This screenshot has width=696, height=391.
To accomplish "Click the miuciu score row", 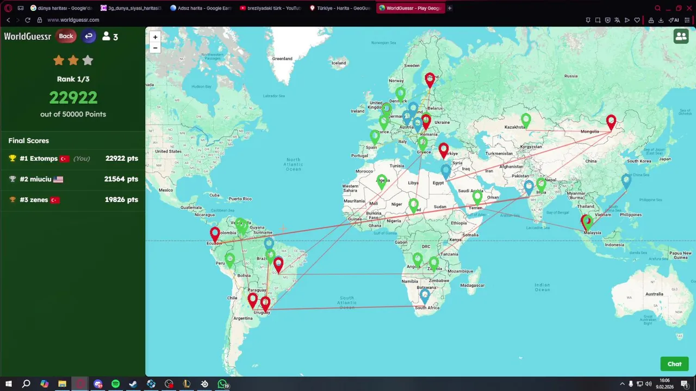I will pyautogui.click(x=73, y=179).
